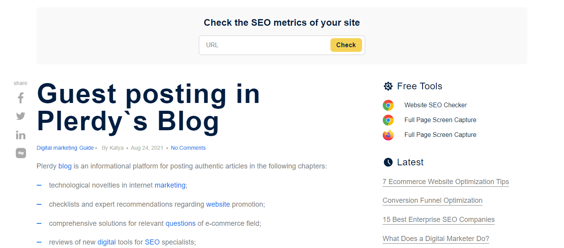The image size is (564, 248).
Task: Open the Conversion Funnel Optimization article
Action: 432,200
